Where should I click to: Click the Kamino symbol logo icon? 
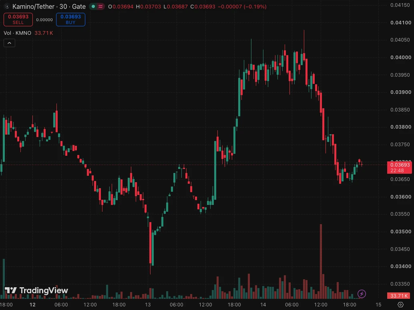tap(7, 6)
